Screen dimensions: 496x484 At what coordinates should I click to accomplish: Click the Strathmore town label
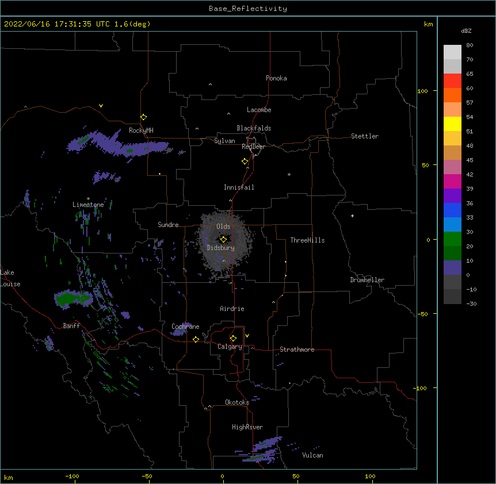(x=297, y=349)
